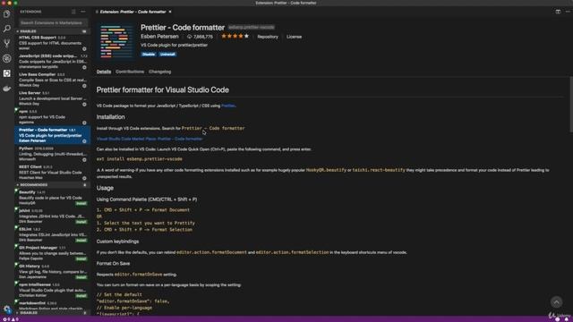Viewport: 573px width, 322px height.
Task: Select Live Server in extensions list
Action: pos(52,98)
